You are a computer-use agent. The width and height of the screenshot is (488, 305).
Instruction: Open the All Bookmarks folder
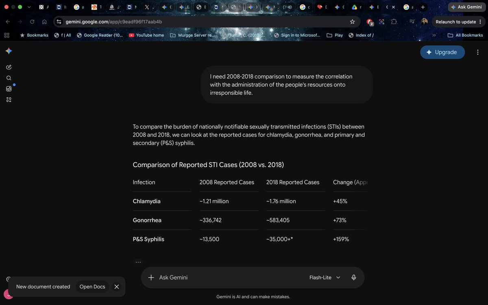click(x=465, y=35)
